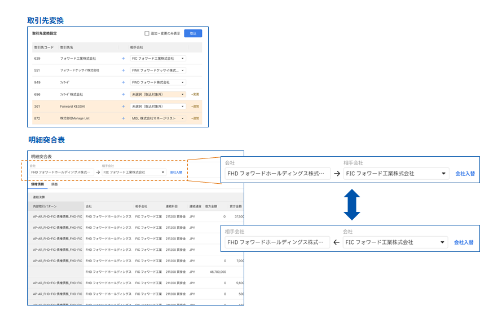The height and width of the screenshot is (310, 502).
Task: Open the FIC フォワード工業株式会社 dropdown in row 629
Action: coord(158,58)
